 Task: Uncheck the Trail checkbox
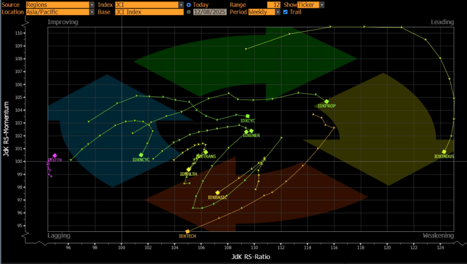(x=285, y=12)
